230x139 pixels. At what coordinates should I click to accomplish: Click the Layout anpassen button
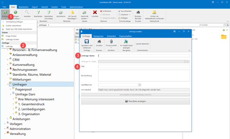[142, 44]
